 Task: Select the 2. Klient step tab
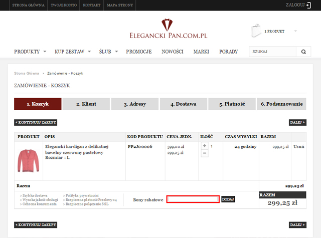click(x=86, y=104)
